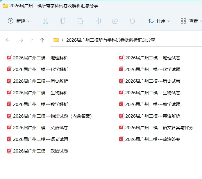Click PDF icon of 政治答案 file
The width and height of the screenshot is (202, 179).
tap(121, 139)
